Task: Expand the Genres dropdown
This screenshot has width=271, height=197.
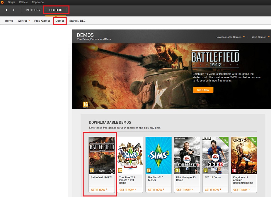Action: click(24, 21)
